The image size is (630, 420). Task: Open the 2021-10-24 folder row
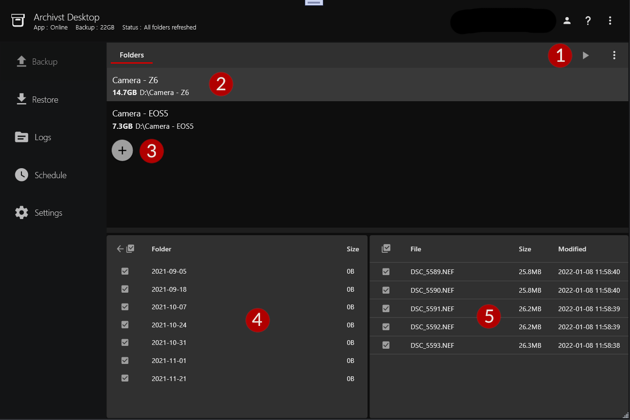[x=169, y=325]
